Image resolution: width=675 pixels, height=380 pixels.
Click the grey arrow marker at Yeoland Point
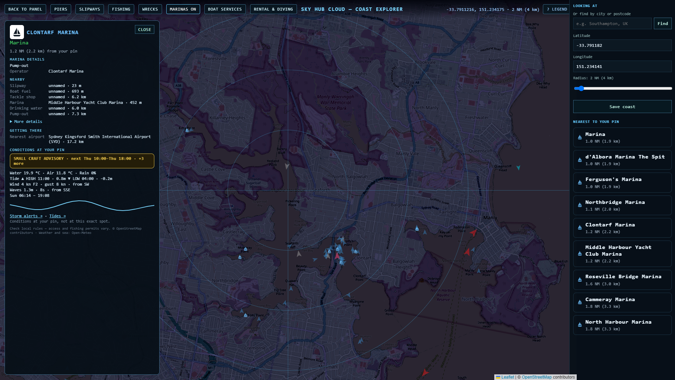(x=287, y=166)
